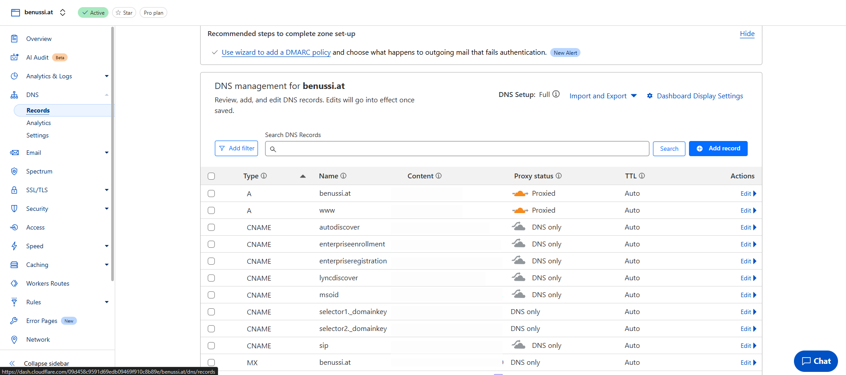Select the enterpriseregistration record checkbox
Viewport: 846px width, 375px height.
click(211, 261)
